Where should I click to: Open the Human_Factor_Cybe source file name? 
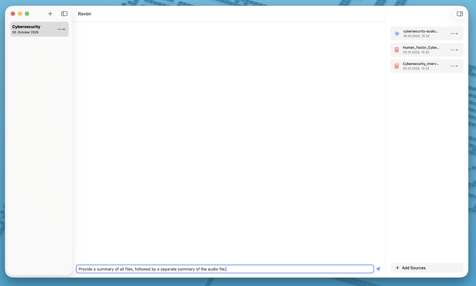click(421, 48)
